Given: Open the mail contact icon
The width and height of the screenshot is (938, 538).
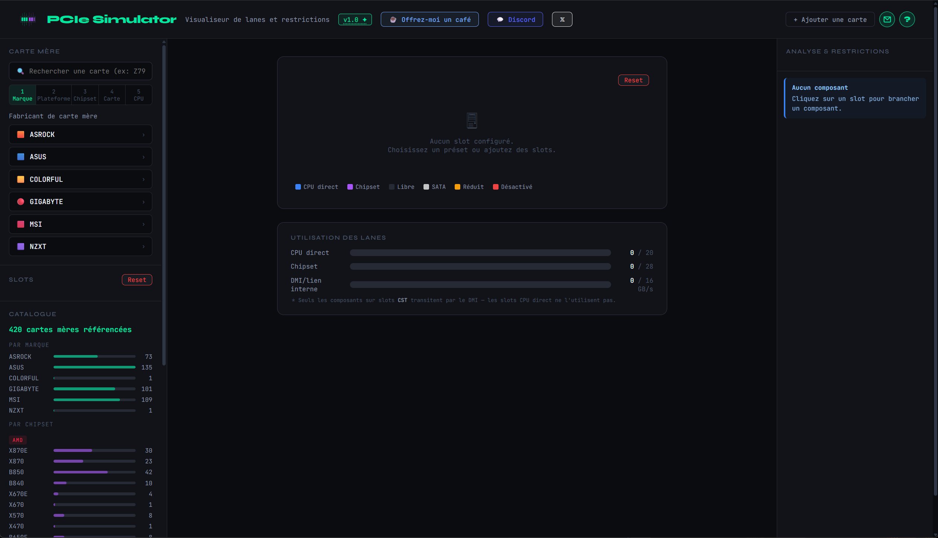Looking at the screenshot, I should (887, 19).
